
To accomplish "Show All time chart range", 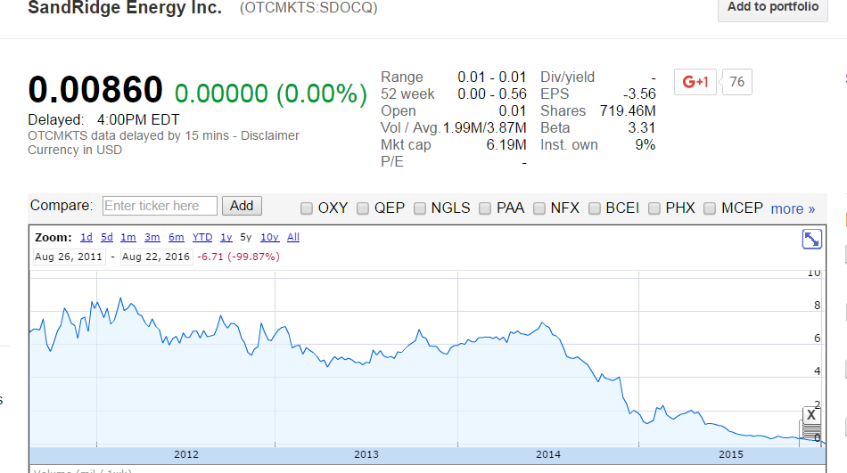I will 293,237.
